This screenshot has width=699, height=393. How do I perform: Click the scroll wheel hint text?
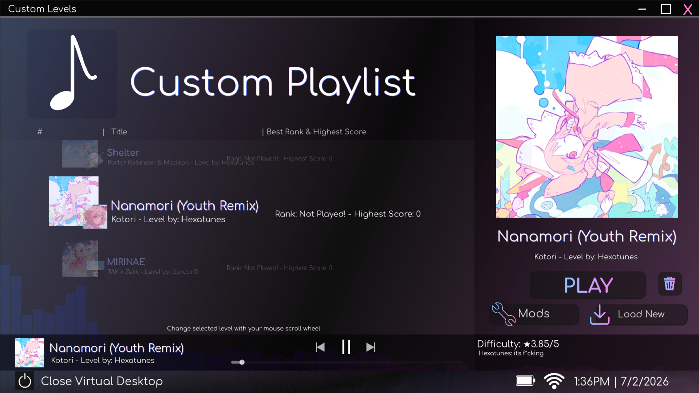[244, 328]
